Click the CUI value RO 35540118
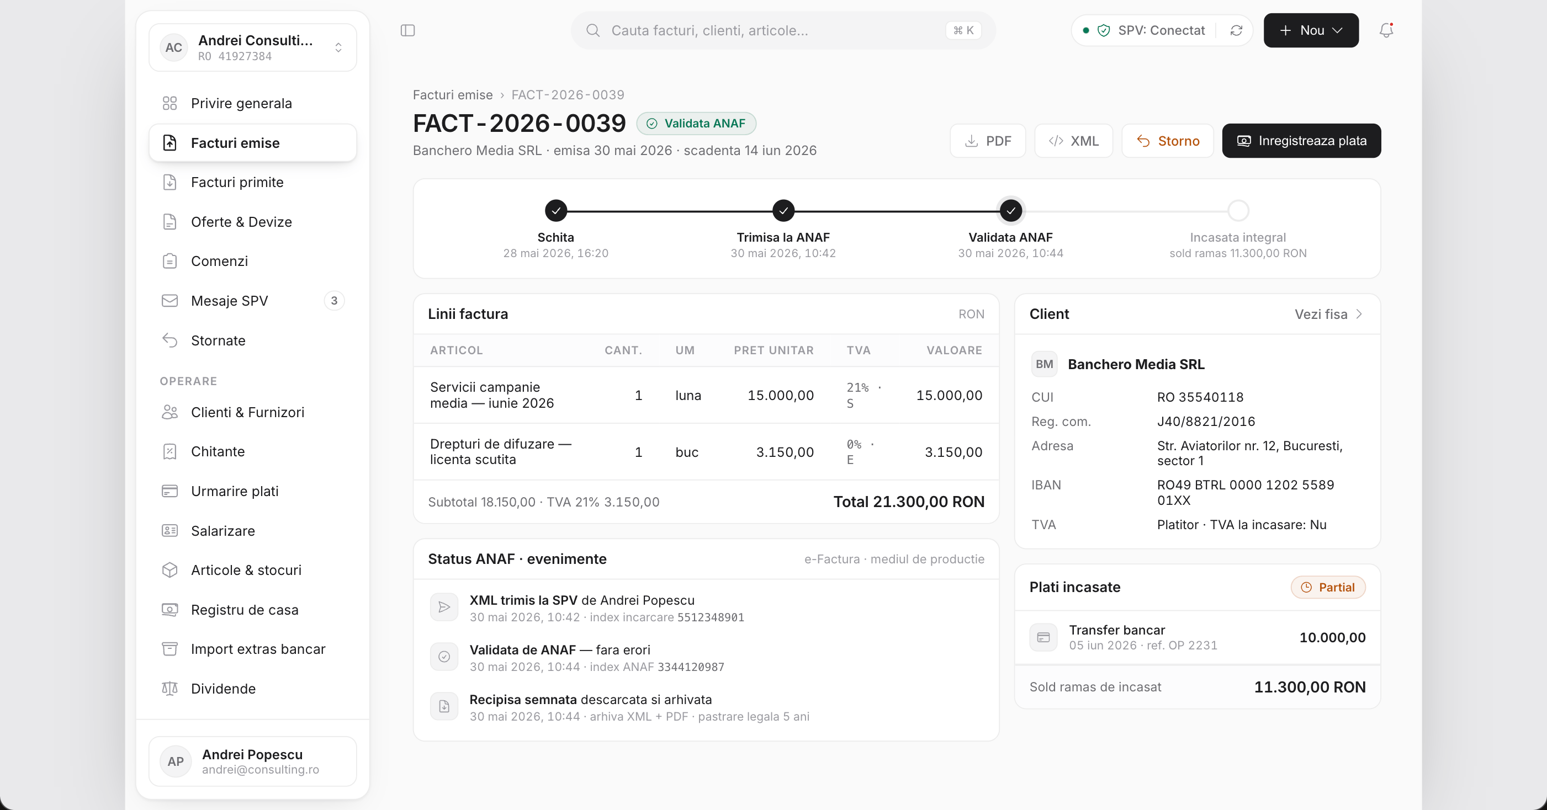This screenshot has width=1547, height=810. 1200,397
